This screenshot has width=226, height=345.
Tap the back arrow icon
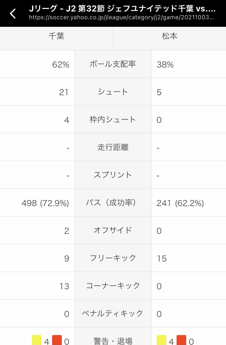(x=13, y=14)
